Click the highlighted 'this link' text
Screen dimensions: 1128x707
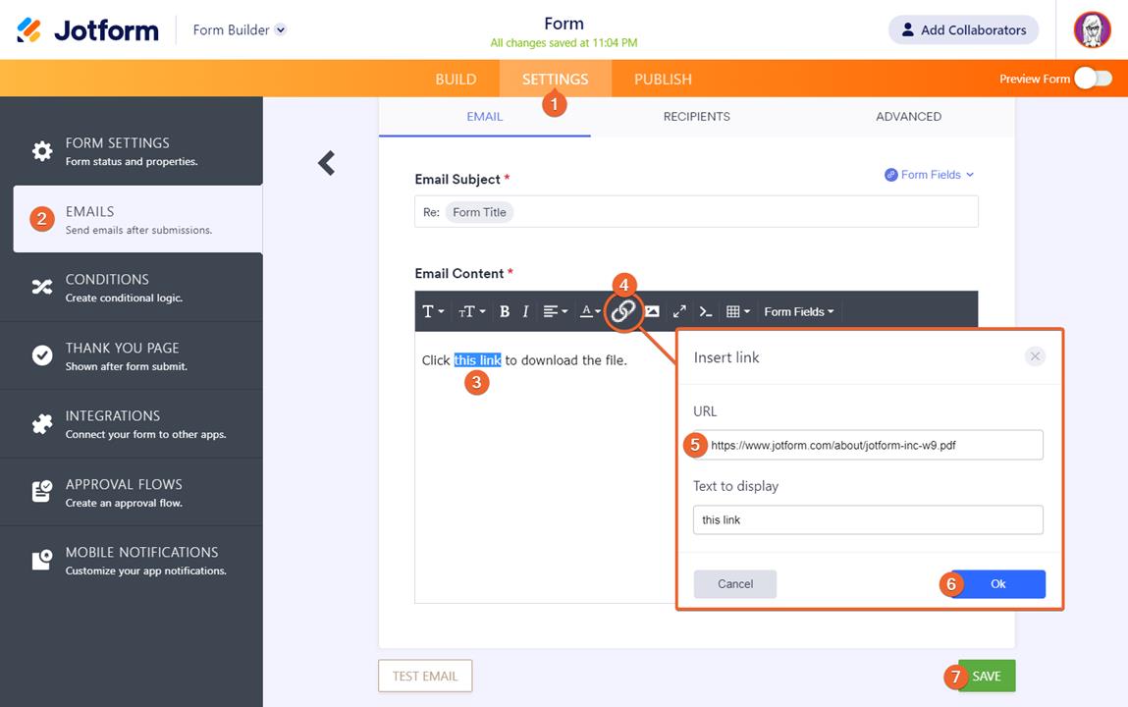478,360
